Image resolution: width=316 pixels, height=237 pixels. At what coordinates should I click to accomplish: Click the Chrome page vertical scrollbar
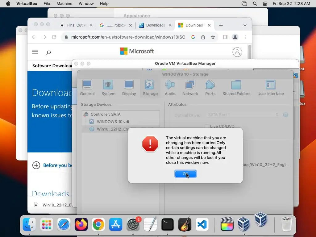(x=250, y=52)
